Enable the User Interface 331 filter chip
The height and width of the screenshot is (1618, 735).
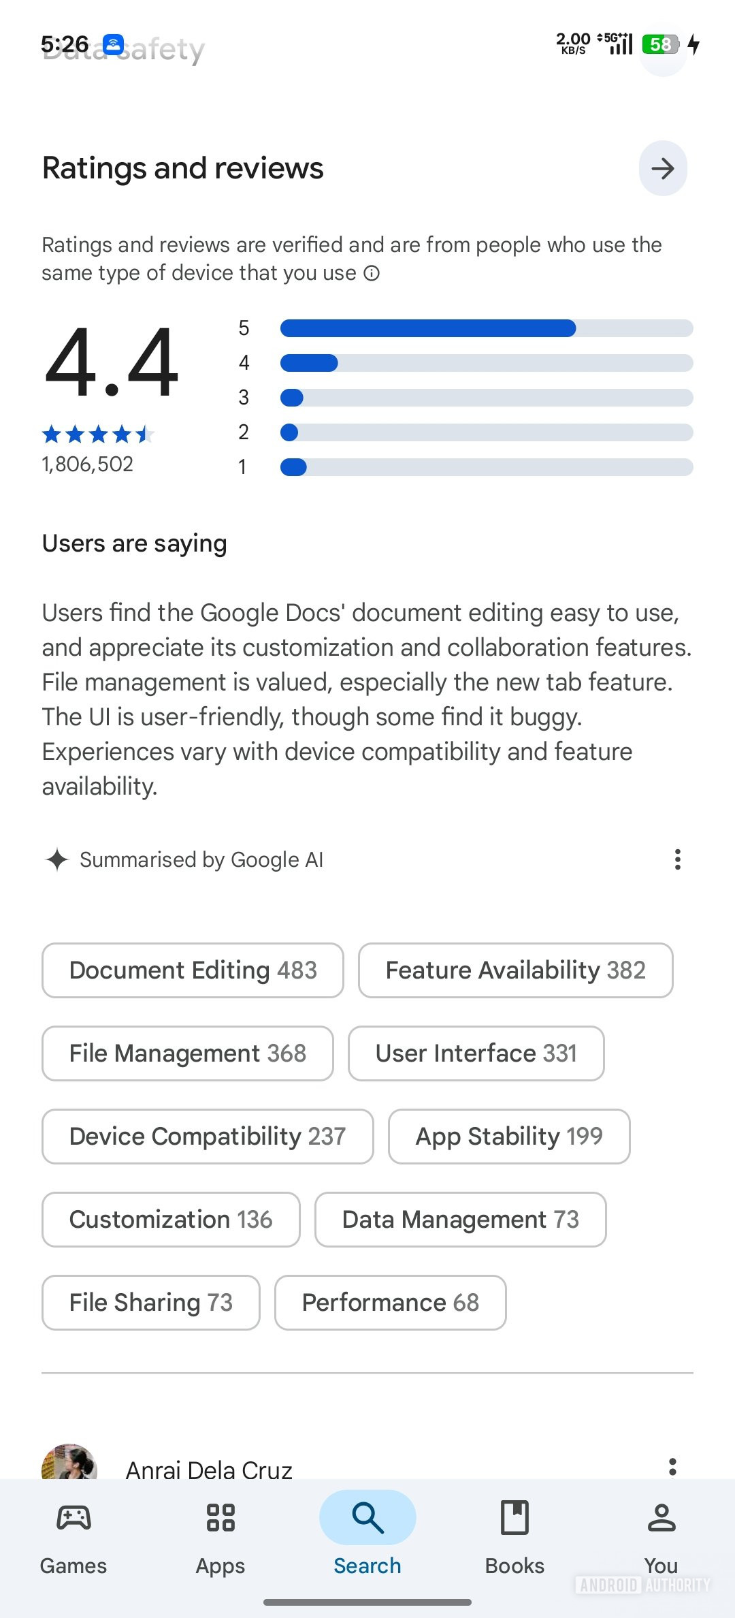click(x=476, y=1053)
